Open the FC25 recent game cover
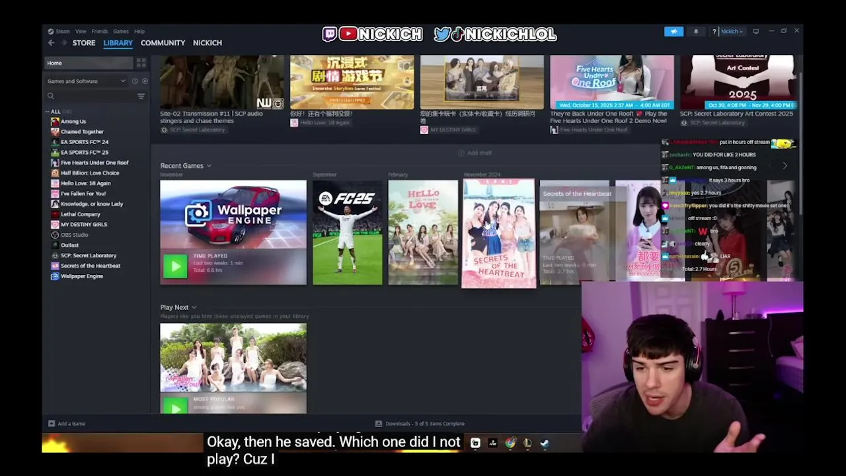Screen dimensions: 846x476 click(347, 232)
